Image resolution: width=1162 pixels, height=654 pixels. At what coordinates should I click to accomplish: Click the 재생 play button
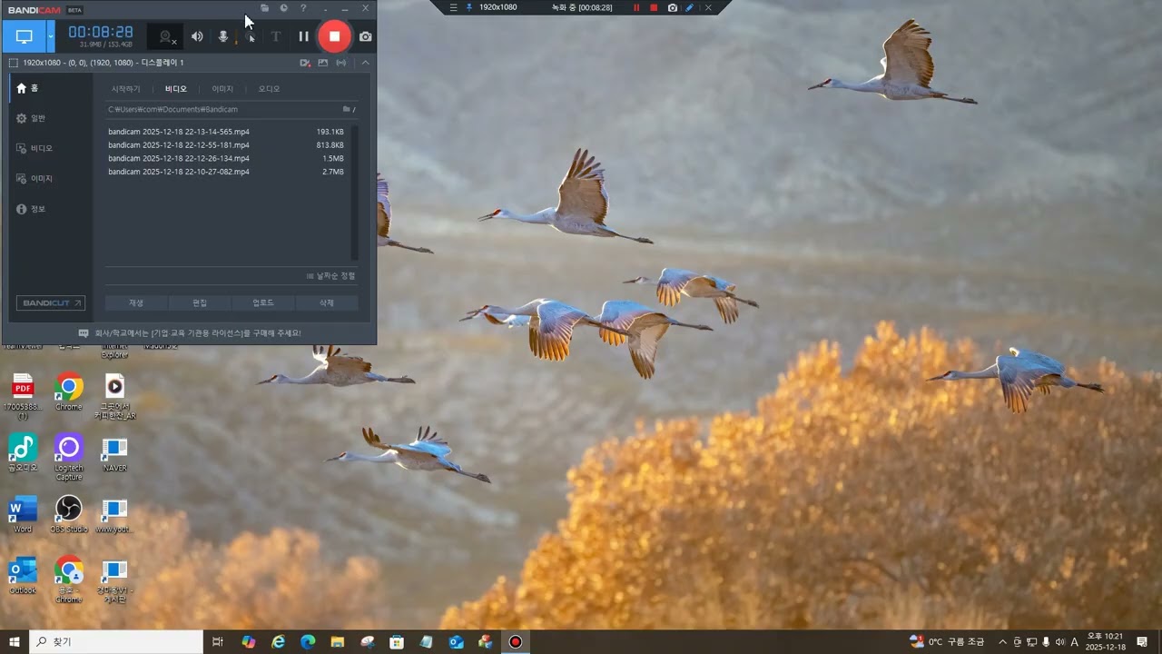tap(136, 302)
